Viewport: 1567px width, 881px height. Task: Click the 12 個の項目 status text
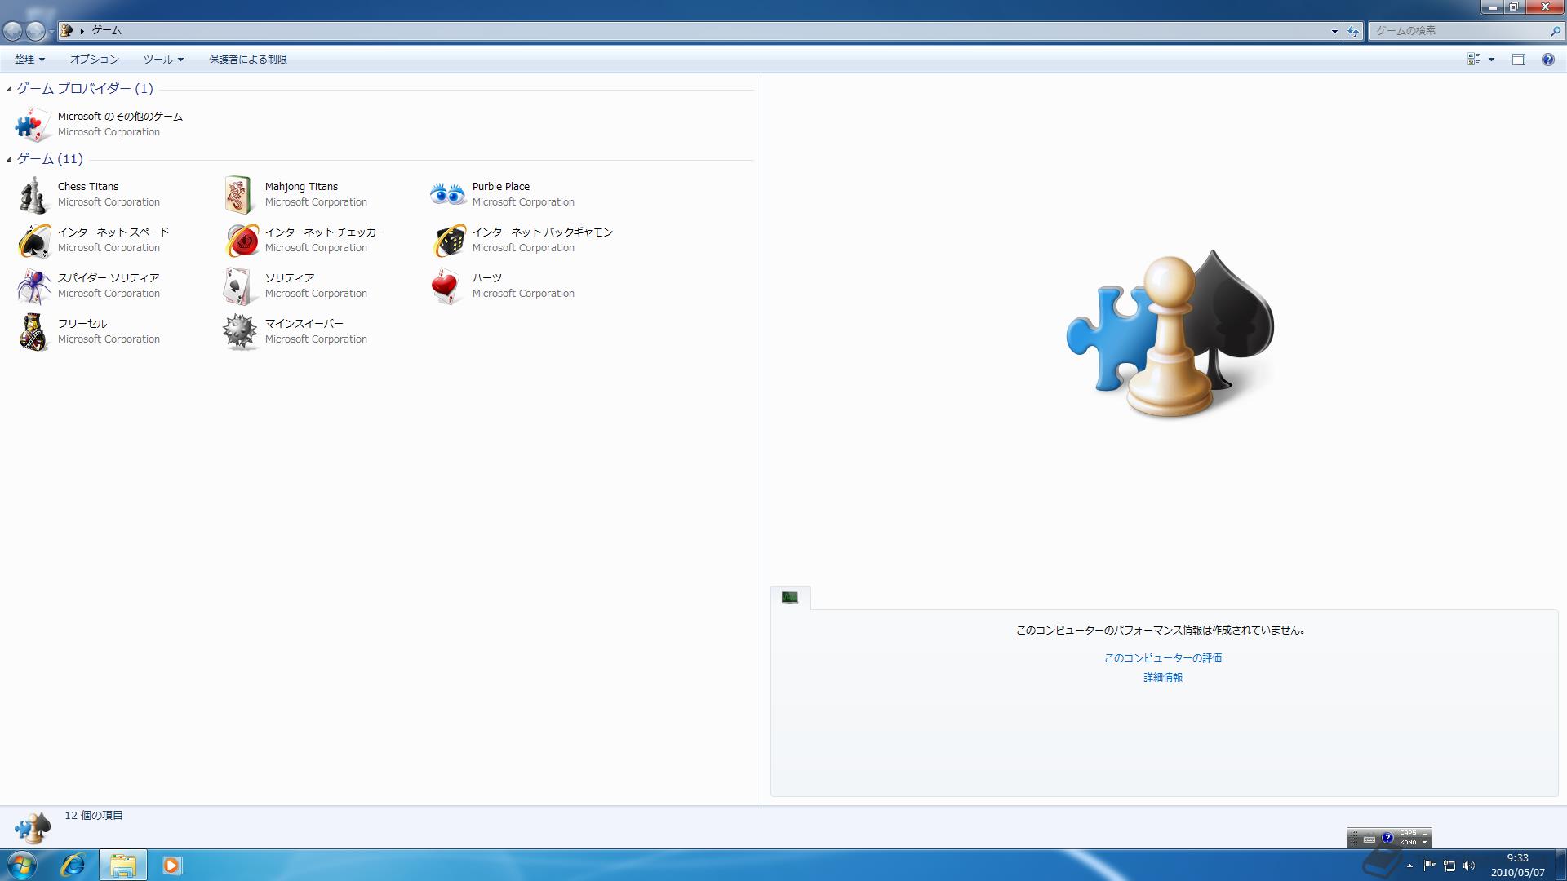(94, 816)
